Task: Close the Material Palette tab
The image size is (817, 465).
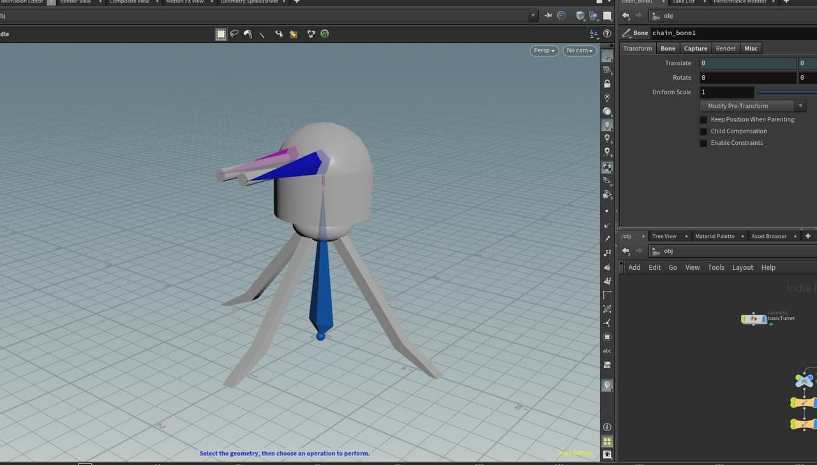Action: click(743, 236)
